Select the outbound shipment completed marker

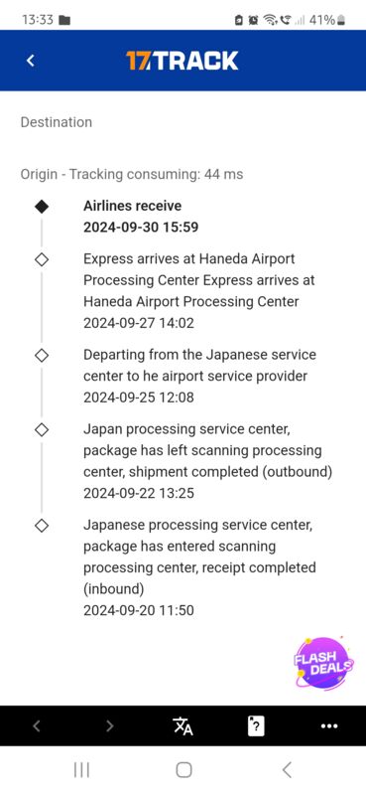[42, 430]
